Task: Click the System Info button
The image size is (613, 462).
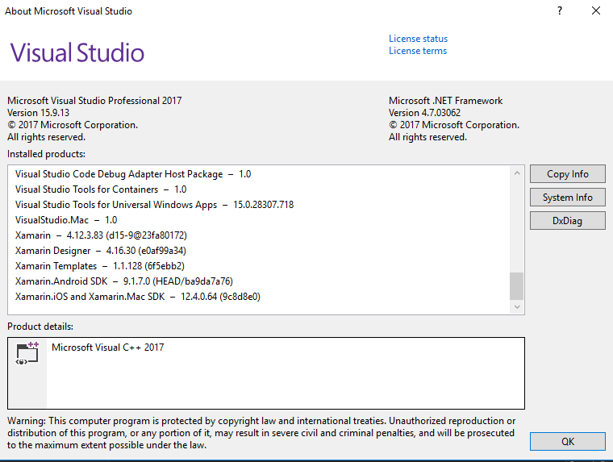Action: click(567, 198)
